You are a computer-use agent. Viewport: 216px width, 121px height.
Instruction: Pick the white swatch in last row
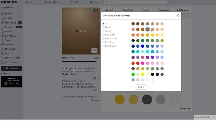(152, 80)
